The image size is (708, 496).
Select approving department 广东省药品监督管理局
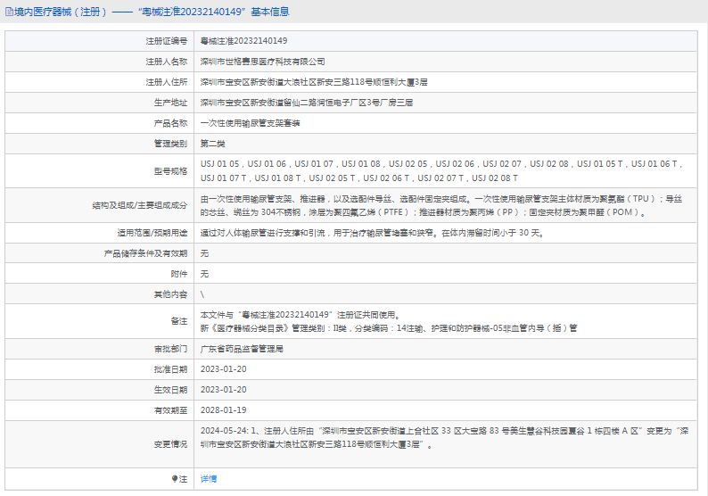tap(242, 349)
